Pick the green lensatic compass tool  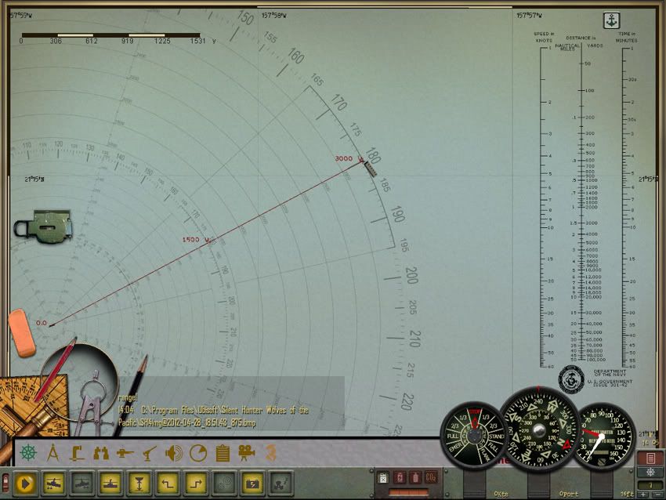coord(44,226)
